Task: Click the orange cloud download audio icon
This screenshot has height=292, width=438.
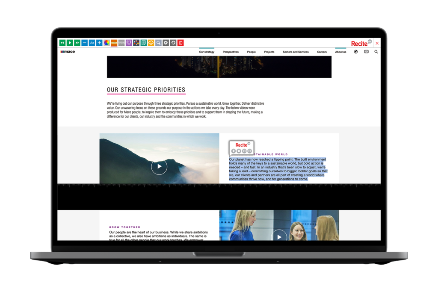Action: tap(151, 43)
